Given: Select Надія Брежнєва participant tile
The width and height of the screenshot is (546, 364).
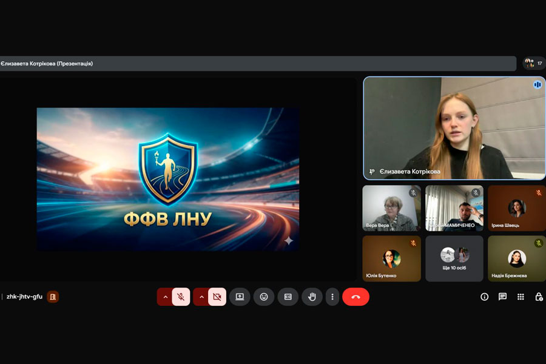Looking at the screenshot, I should click(x=517, y=258).
